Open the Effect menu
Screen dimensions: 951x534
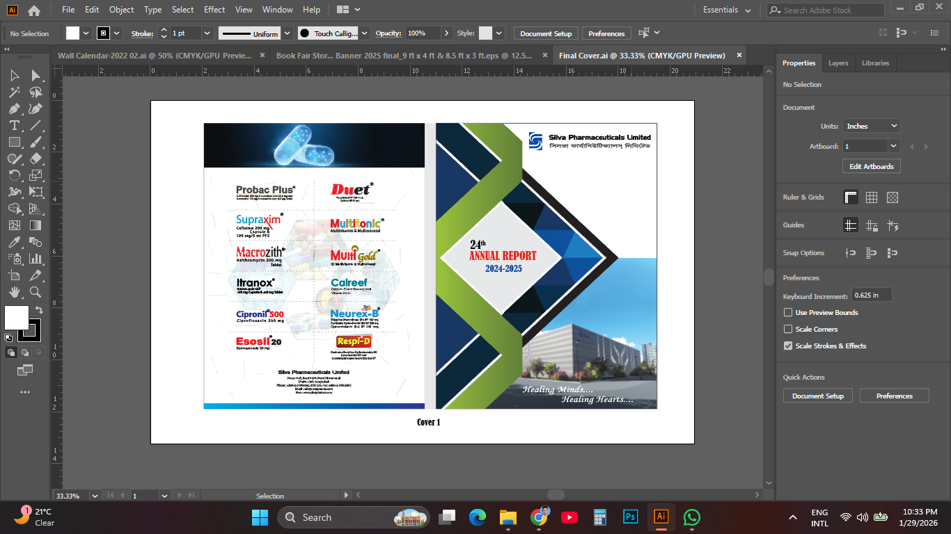click(x=214, y=10)
